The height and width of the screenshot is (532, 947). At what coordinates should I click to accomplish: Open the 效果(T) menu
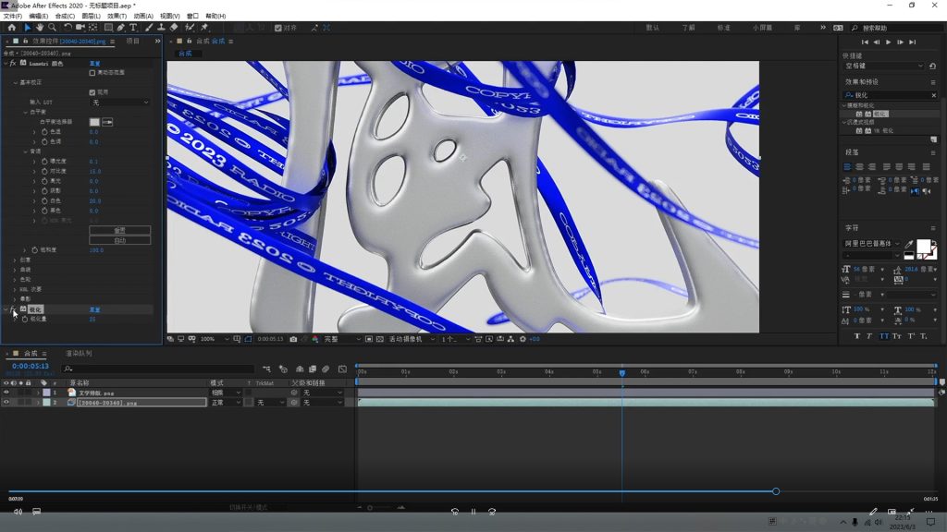point(117,16)
